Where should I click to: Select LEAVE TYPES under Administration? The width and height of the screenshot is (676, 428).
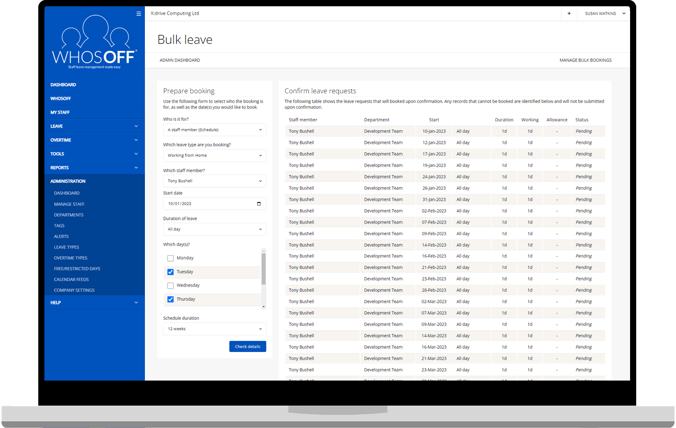65,247
